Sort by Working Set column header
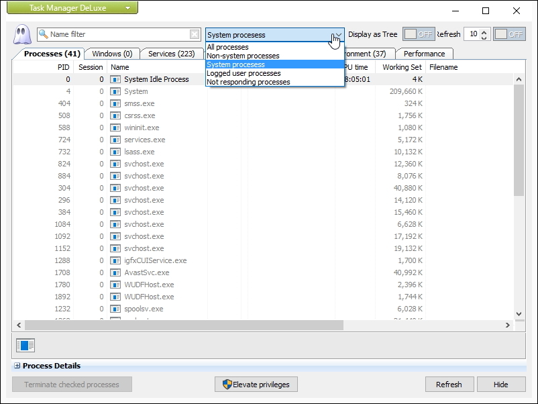 (x=400, y=67)
